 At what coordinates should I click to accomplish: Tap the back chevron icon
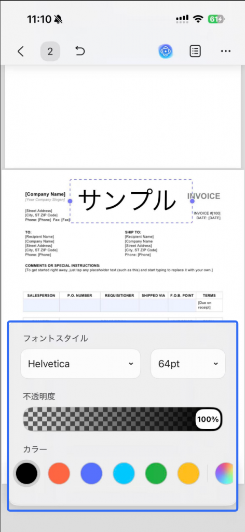pos(21,51)
